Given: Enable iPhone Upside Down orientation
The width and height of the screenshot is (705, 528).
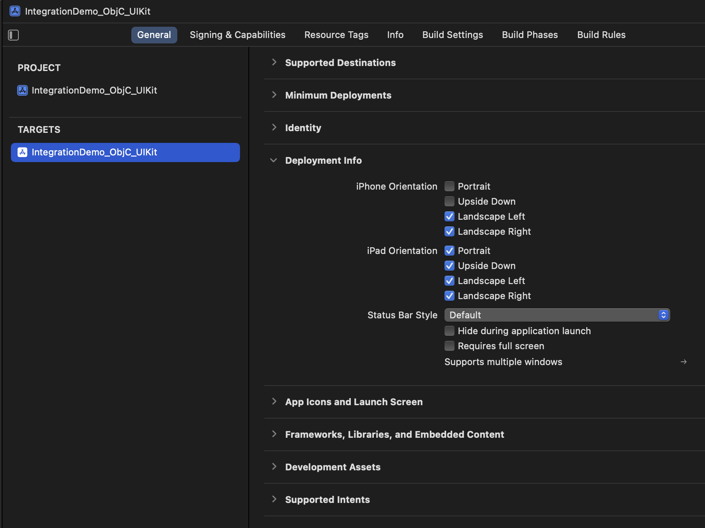Looking at the screenshot, I should pyautogui.click(x=450, y=201).
